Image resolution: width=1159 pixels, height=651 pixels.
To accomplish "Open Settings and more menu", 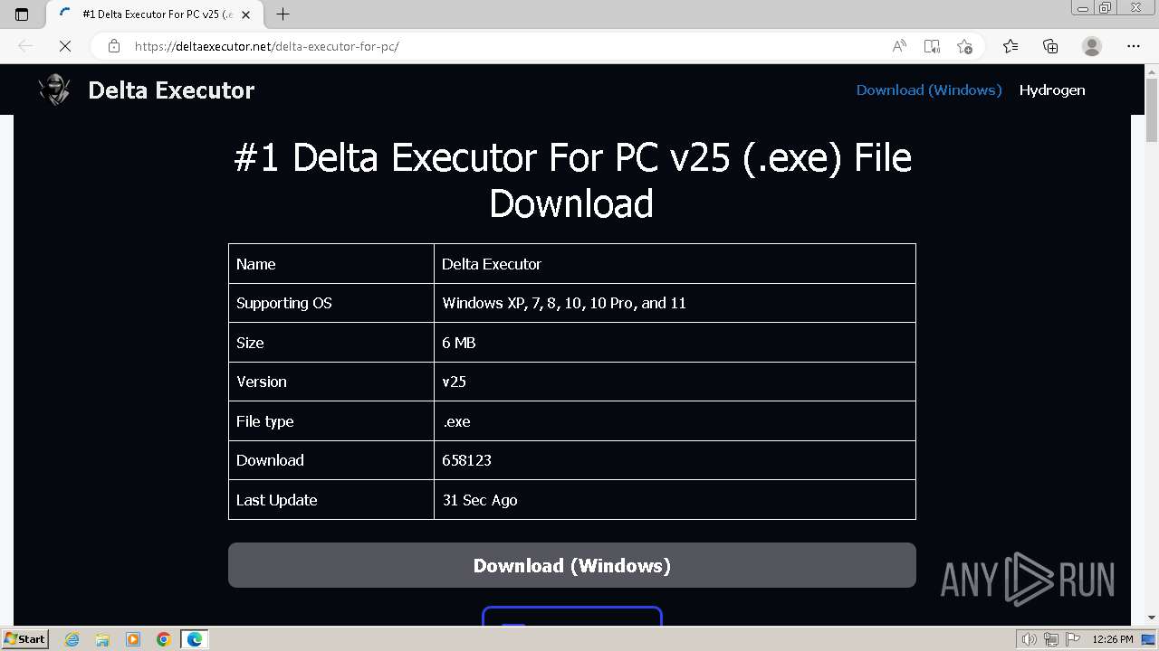I will click(x=1134, y=46).
